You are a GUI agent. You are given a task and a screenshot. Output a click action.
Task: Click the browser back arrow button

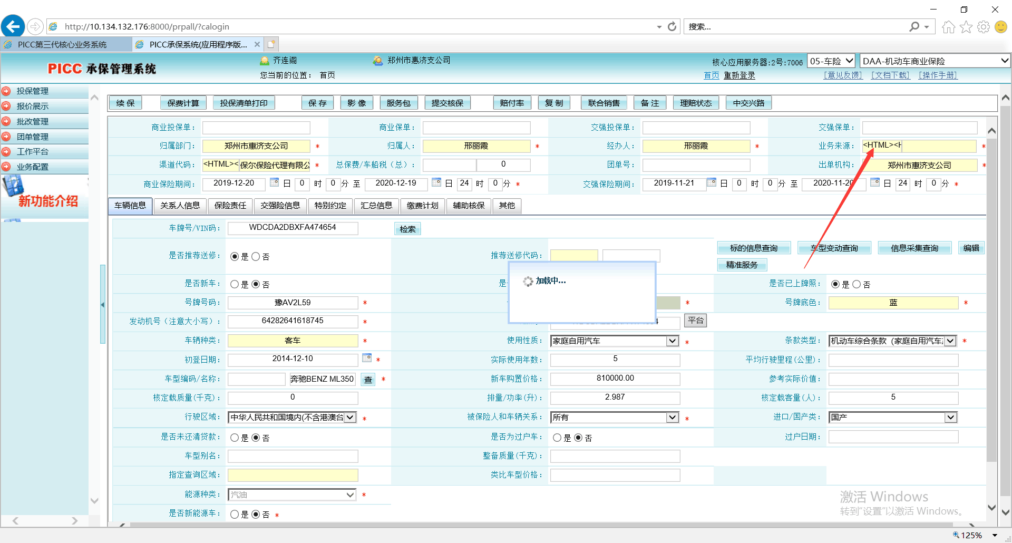pyautogui.click(x=13, y=26)
